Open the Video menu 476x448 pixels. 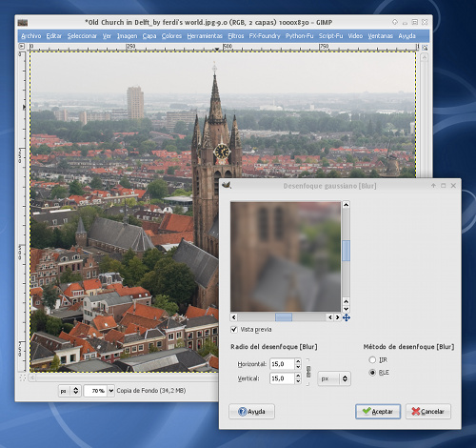click(x=355, y=36)
